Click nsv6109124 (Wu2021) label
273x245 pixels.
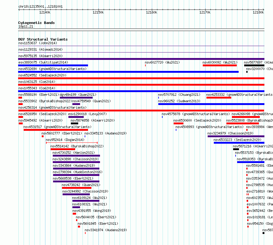[x=90, y=198]
